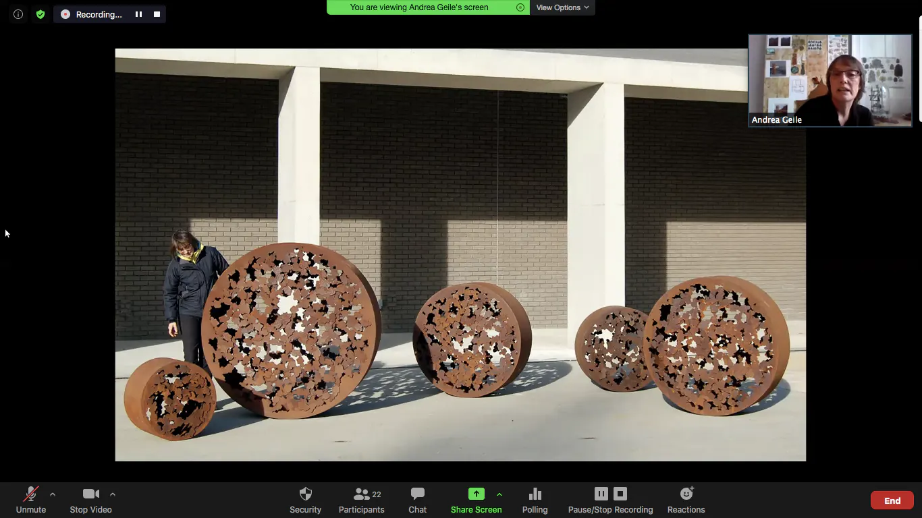Click the green encryption shield icon
This screenshot has height=518, width=922.
coord(40,14)
